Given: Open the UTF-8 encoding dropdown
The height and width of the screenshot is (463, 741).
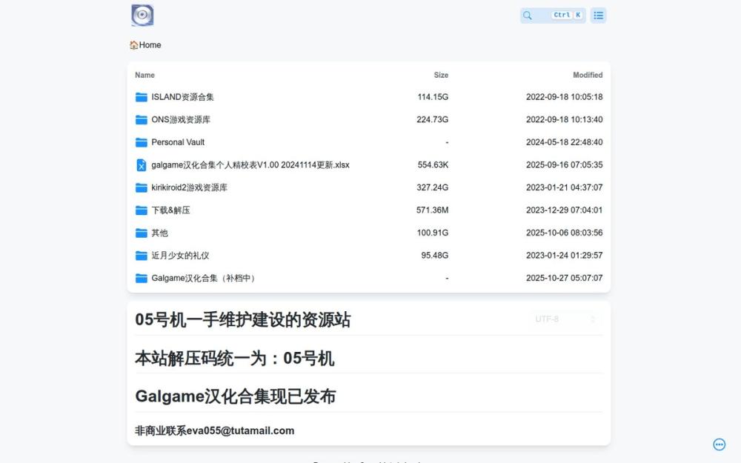Looking at the screenshot, I should (565, 319).
